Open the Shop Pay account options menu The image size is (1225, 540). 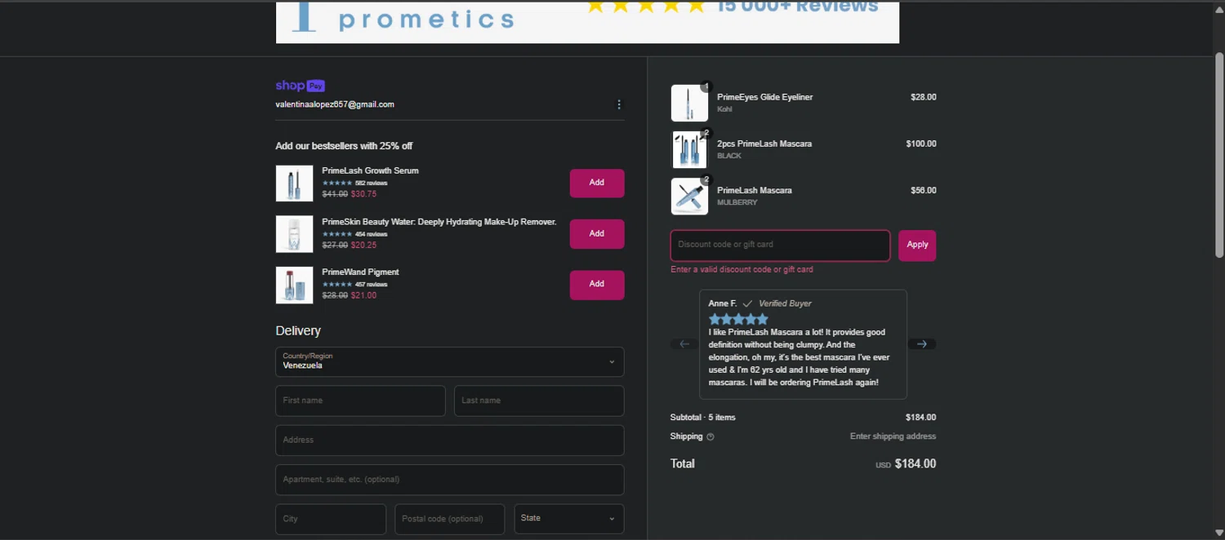618,104
